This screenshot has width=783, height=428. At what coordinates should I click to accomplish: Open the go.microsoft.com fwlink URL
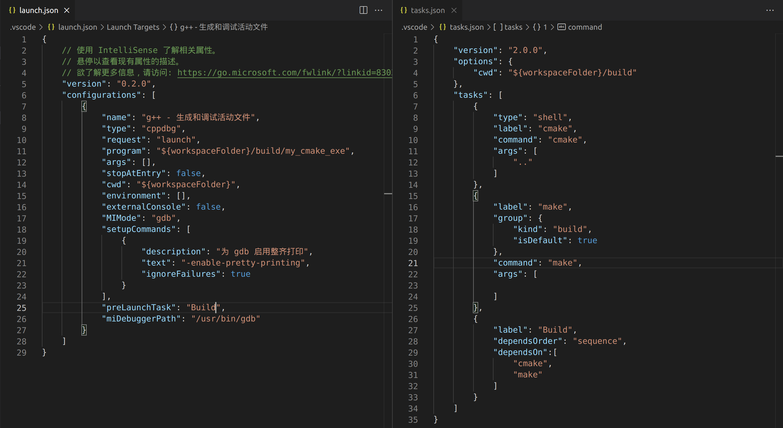point(284,72)
